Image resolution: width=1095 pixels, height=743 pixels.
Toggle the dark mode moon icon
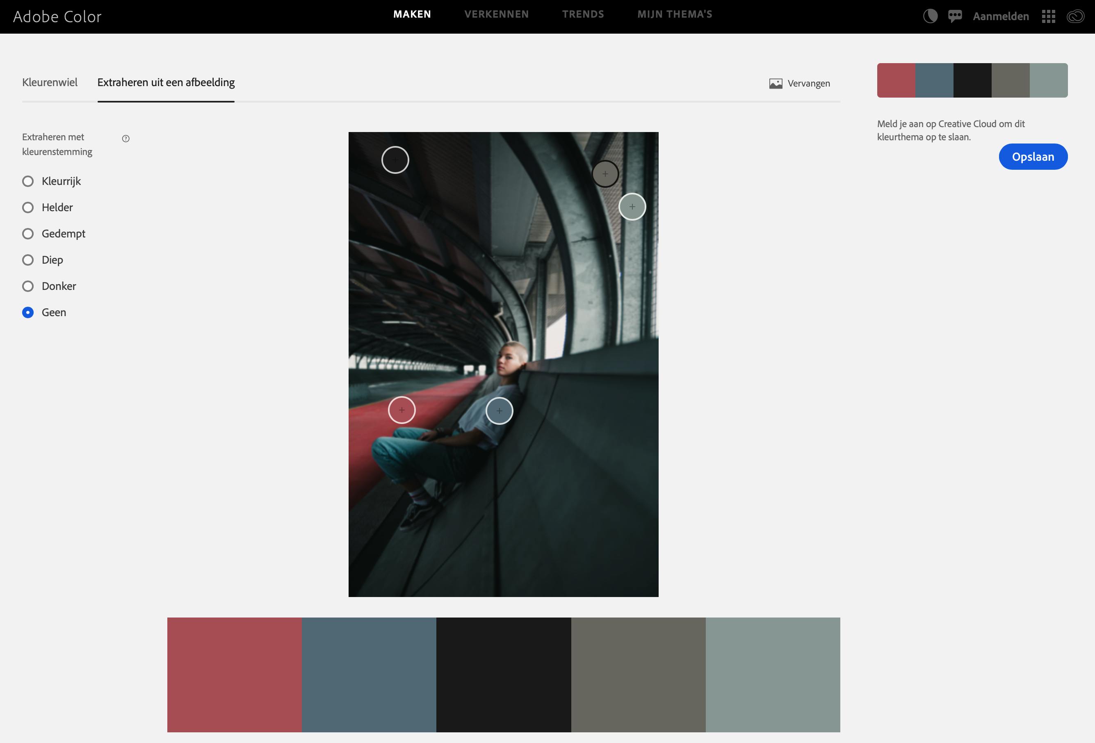coord(930,16)
